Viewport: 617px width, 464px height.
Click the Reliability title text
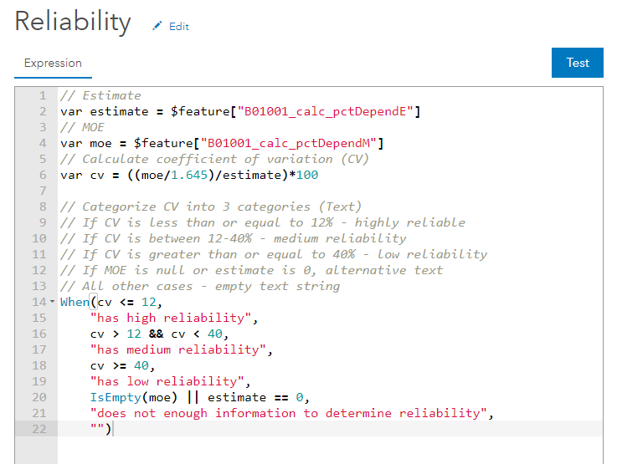[73, 23]
